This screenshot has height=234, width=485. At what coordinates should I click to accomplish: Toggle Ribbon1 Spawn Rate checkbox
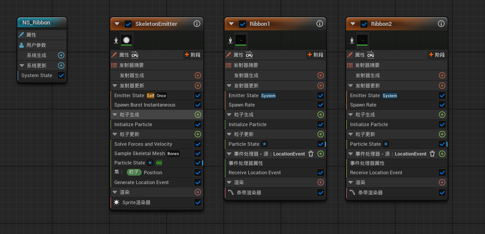click(x=321, y=105)
